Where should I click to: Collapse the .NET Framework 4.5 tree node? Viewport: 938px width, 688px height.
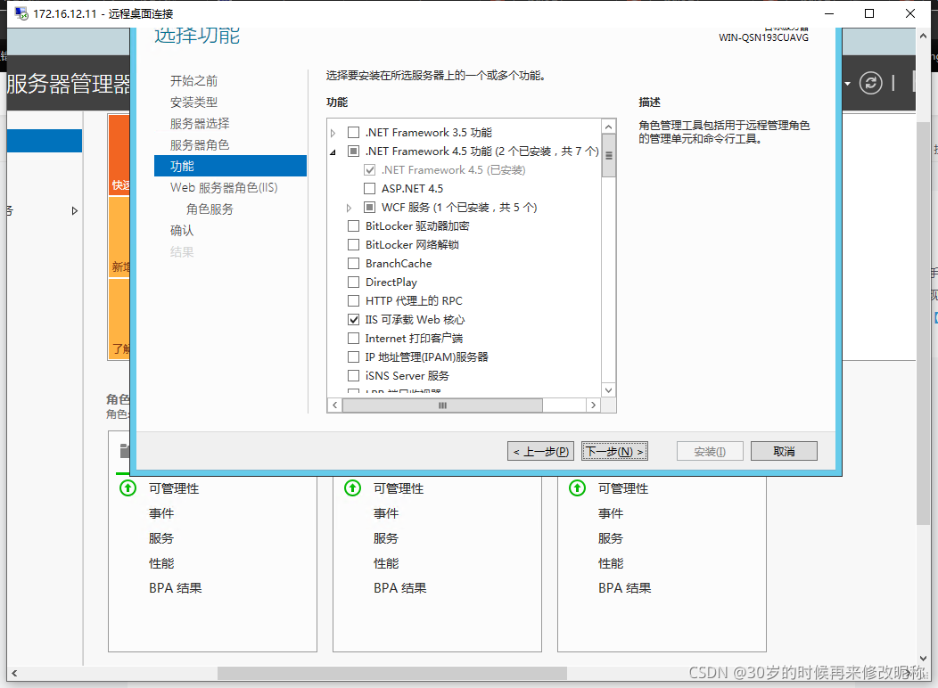333,152
